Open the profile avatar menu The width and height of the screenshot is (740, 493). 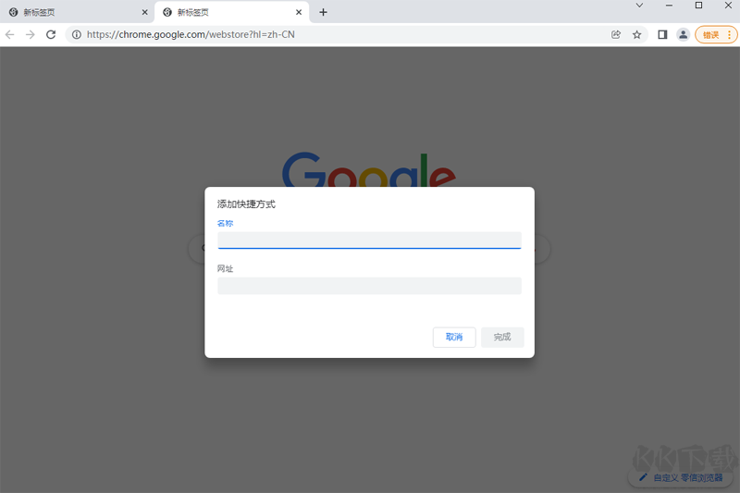(x=683, y=34)
